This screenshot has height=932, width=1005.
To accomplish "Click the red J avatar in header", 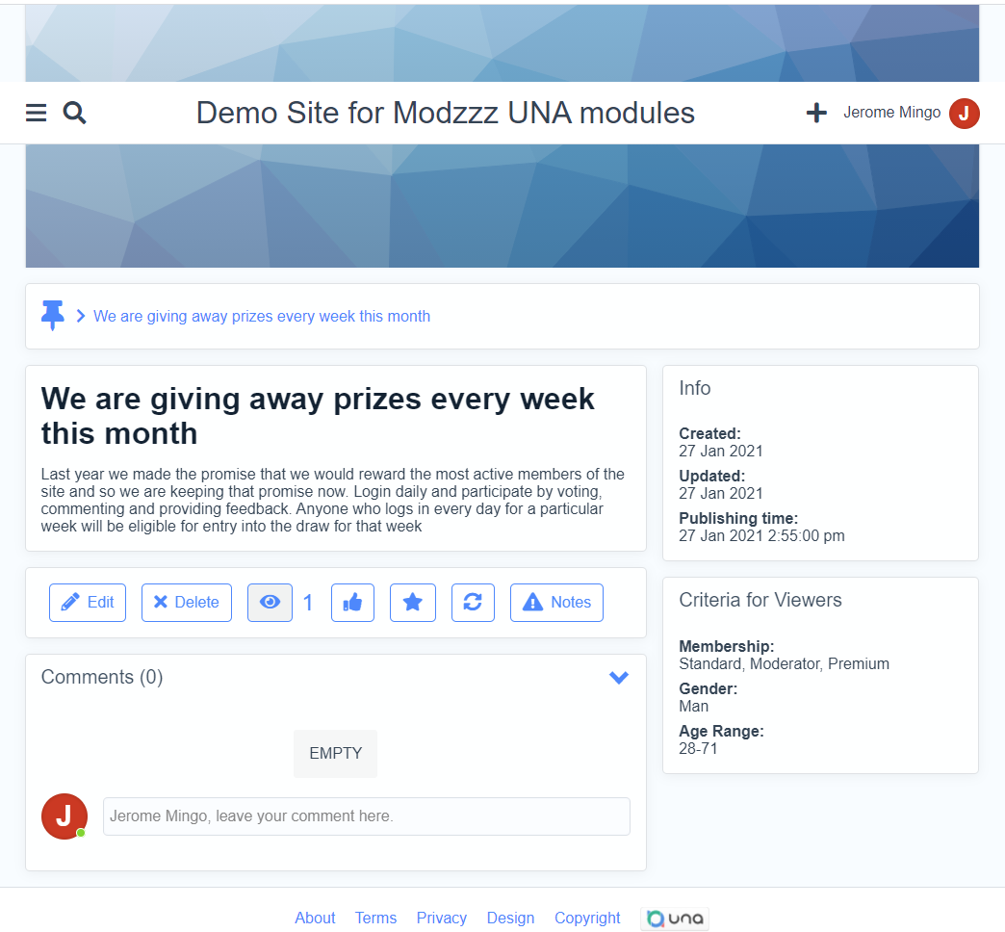I will [964, 114].
